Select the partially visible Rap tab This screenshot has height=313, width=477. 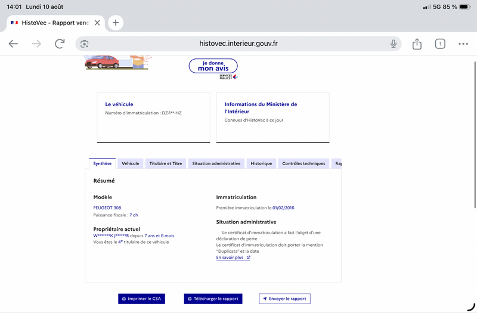pos(336,163)
